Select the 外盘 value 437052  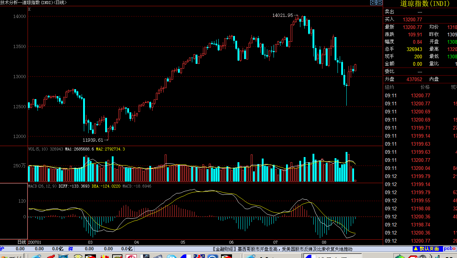(x=414, y=79)
